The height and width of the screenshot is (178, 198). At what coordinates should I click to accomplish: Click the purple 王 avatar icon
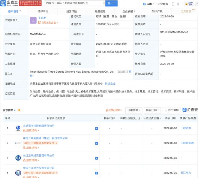[33, 20]
